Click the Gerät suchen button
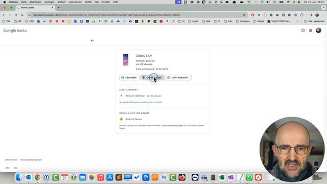 click(x=152, y=77)
